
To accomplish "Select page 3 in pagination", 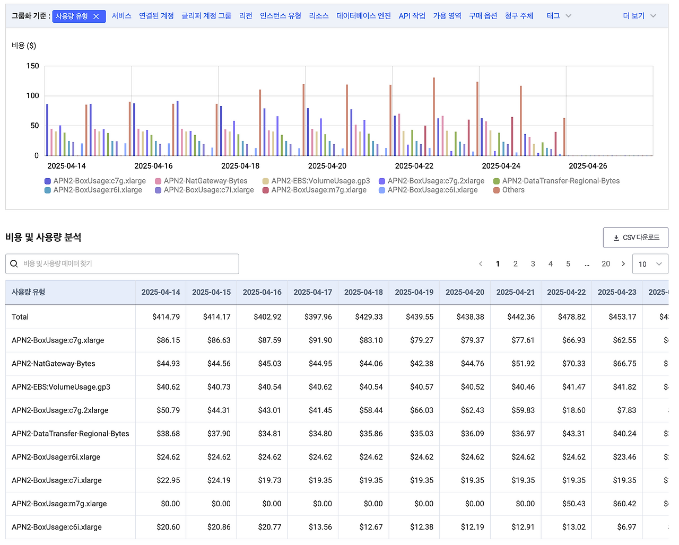I will coord(533,263).
